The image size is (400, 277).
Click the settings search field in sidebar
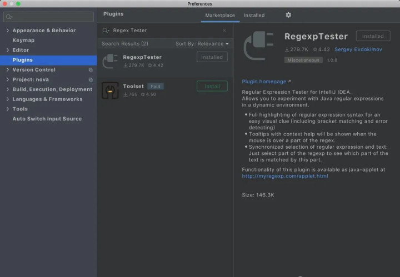pyautogui.click(x=48, y=17)
